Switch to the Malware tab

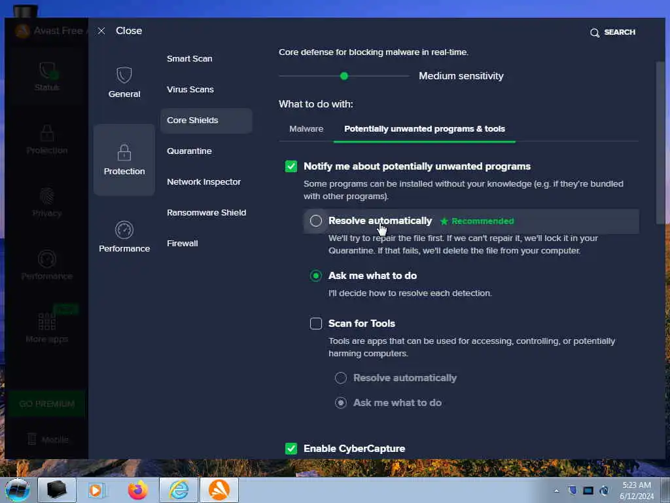tap(306, 129)
